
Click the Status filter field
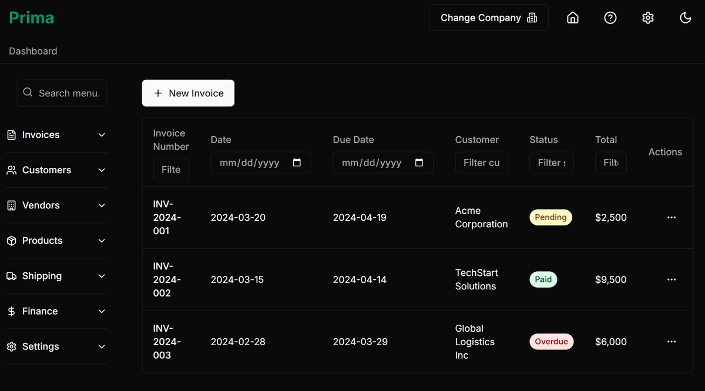(552, 163)
